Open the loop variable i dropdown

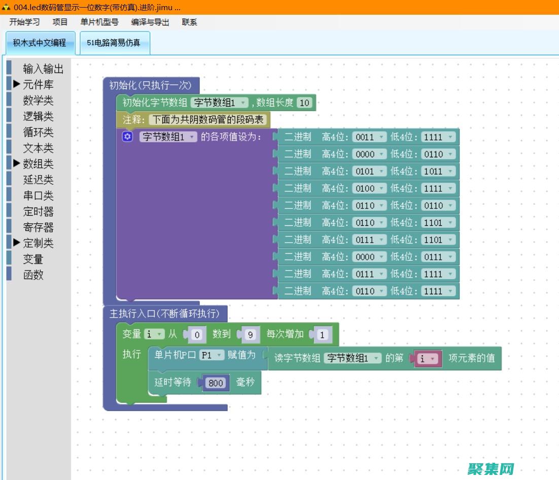(x=154, y=334)
